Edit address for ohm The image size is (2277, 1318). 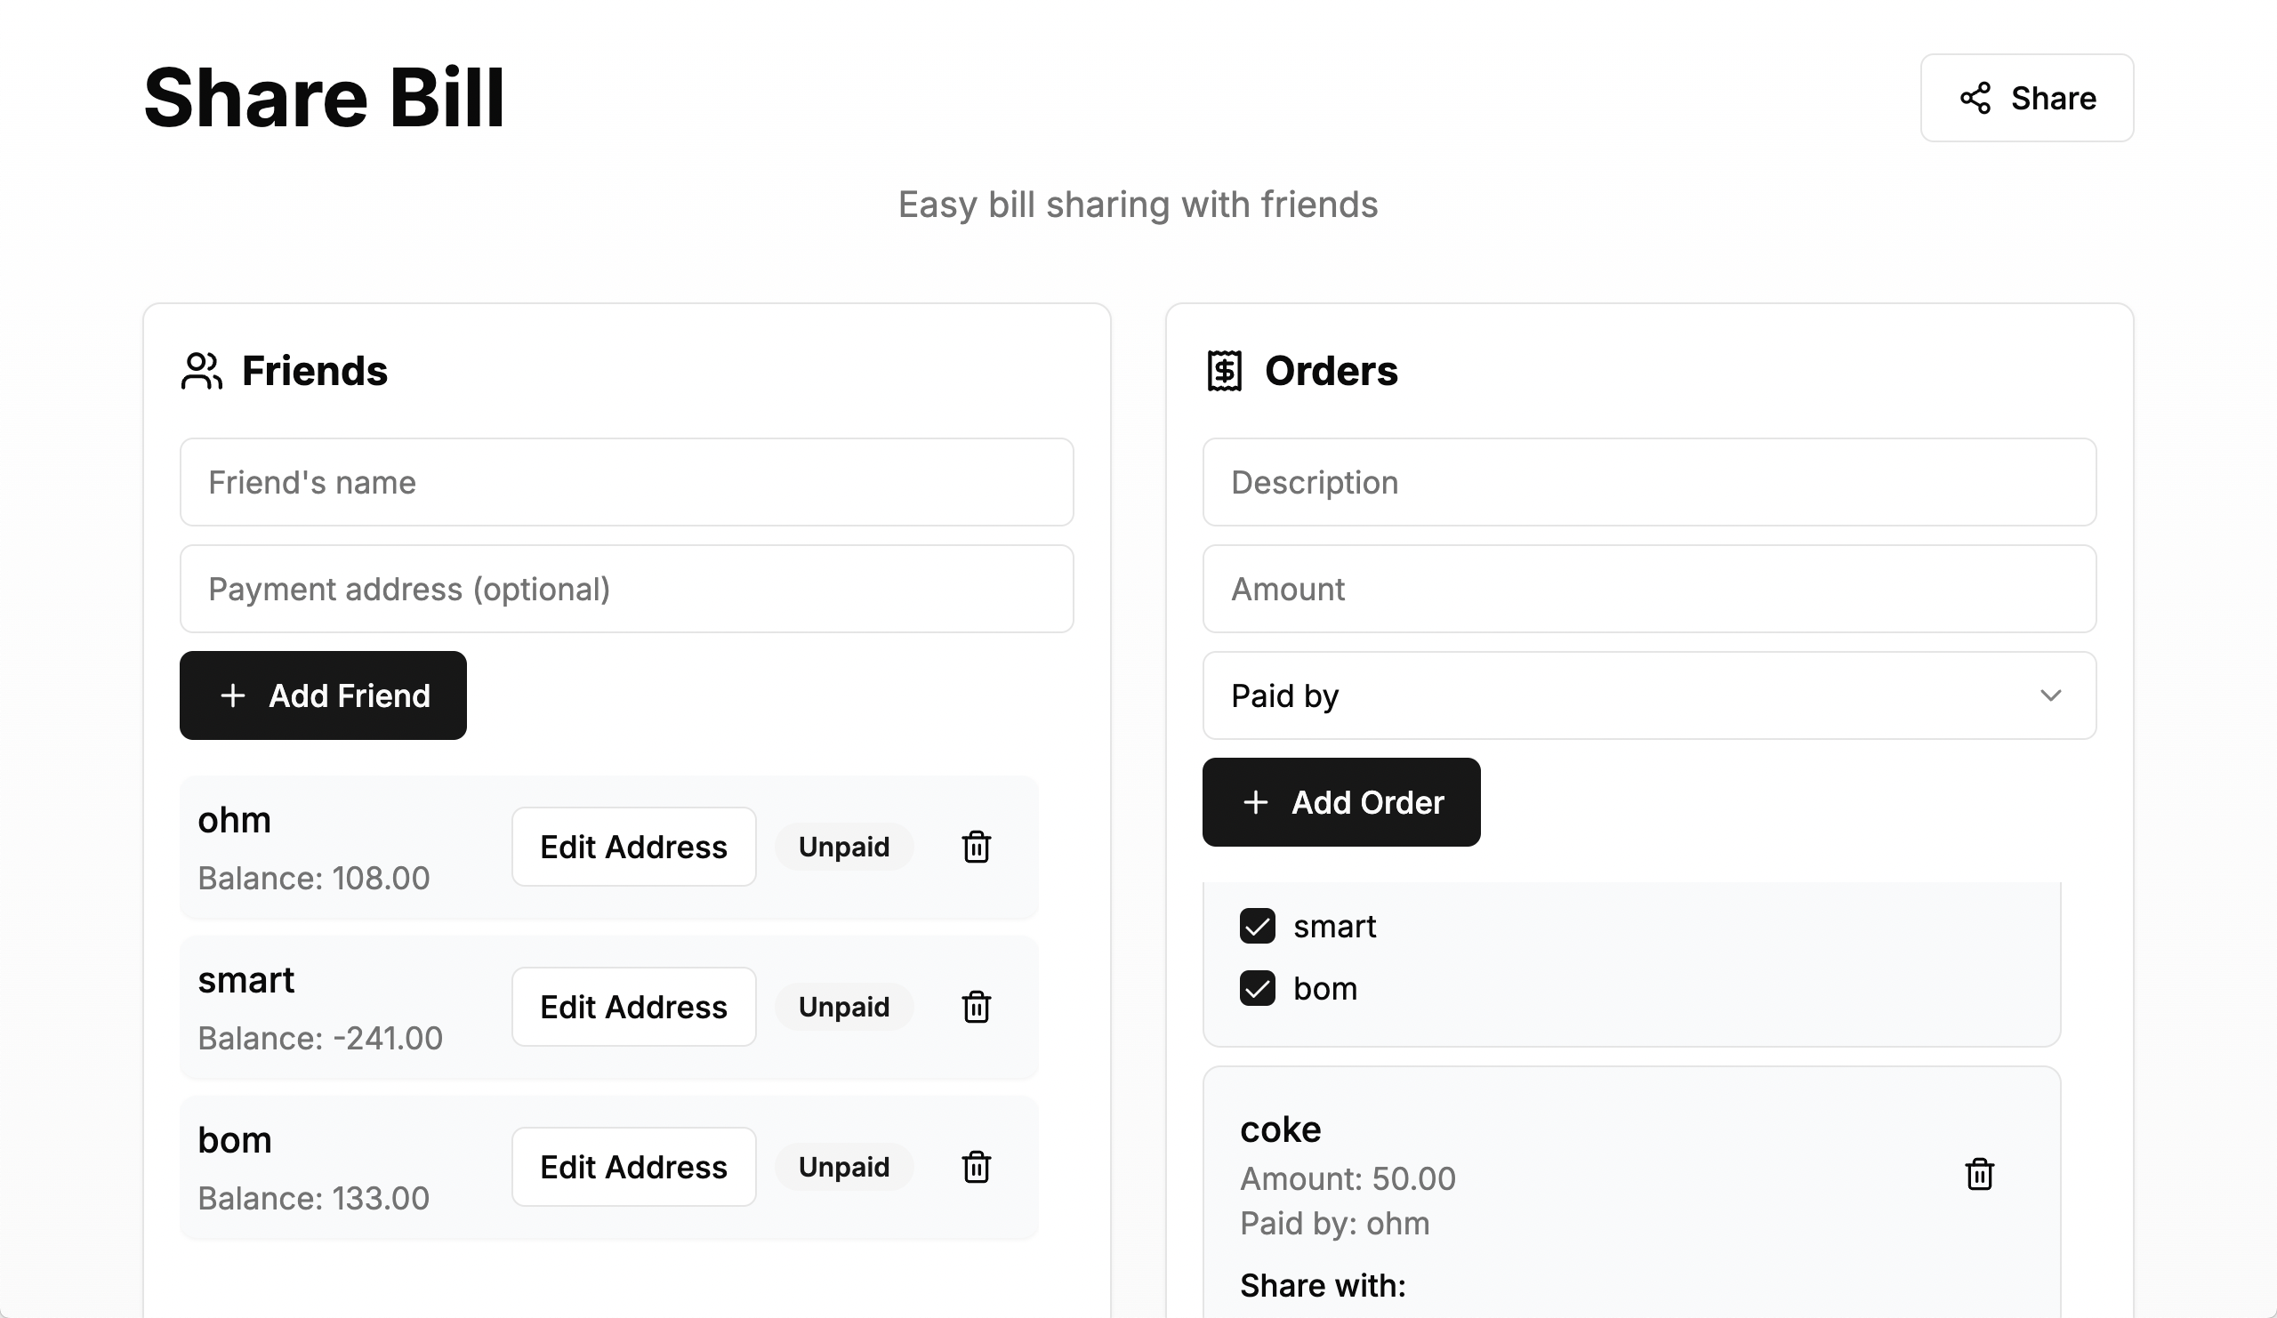coord(633,847)
